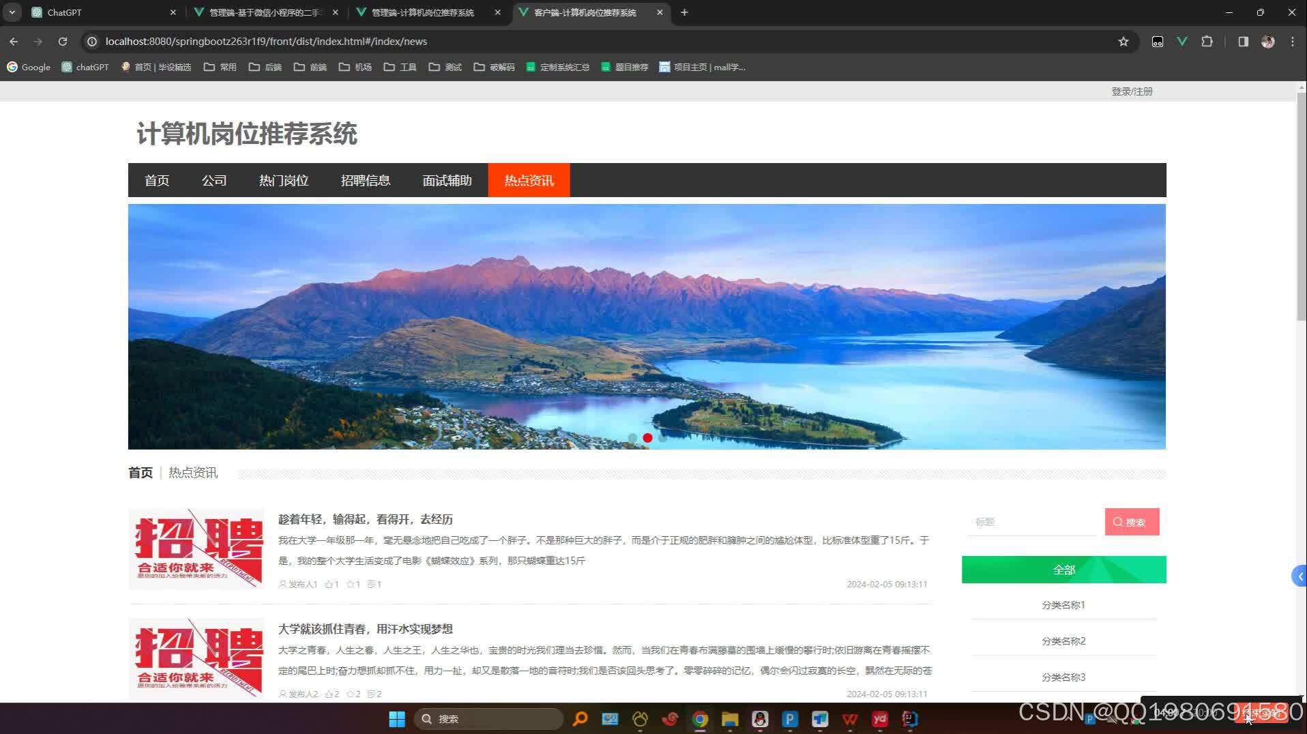Select the third carousel dot indicator
Viewport: 1307px width, 734px height.
(663, 438)
